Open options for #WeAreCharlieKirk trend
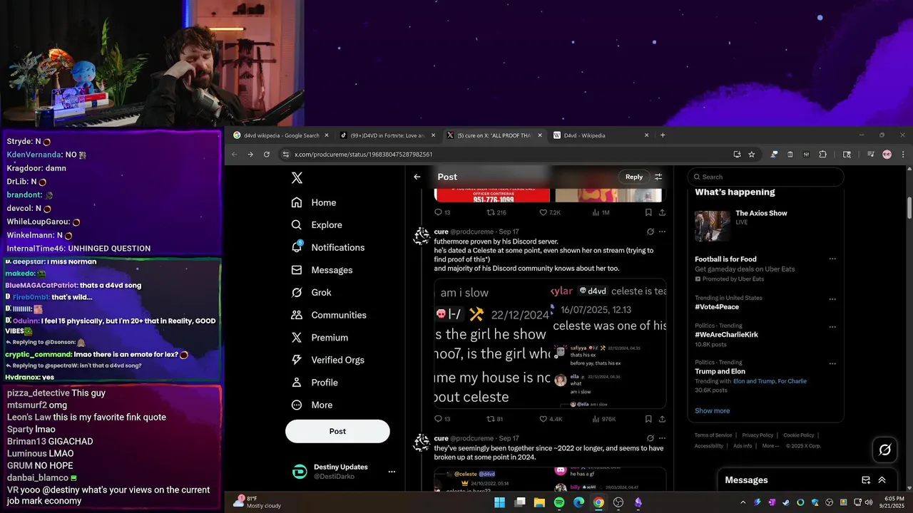The height and width of the screenshot is (513, 913). (832, 327)
